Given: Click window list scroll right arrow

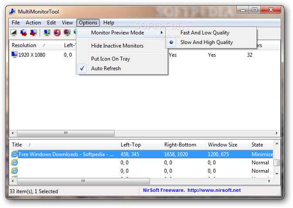Looking at the screenshot, I should click(x=269, y=181).
